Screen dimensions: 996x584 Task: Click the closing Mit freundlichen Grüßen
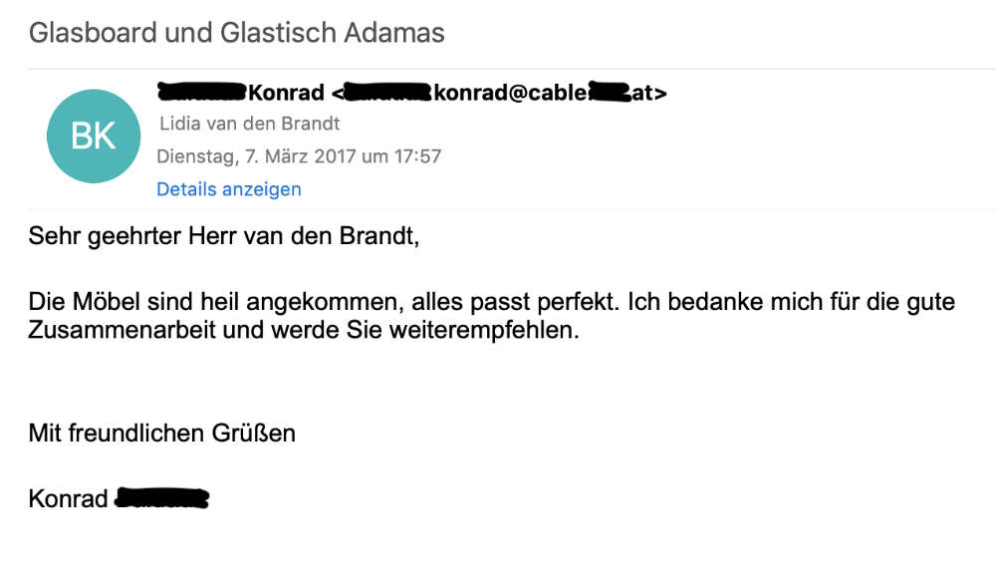pos(161,433)
